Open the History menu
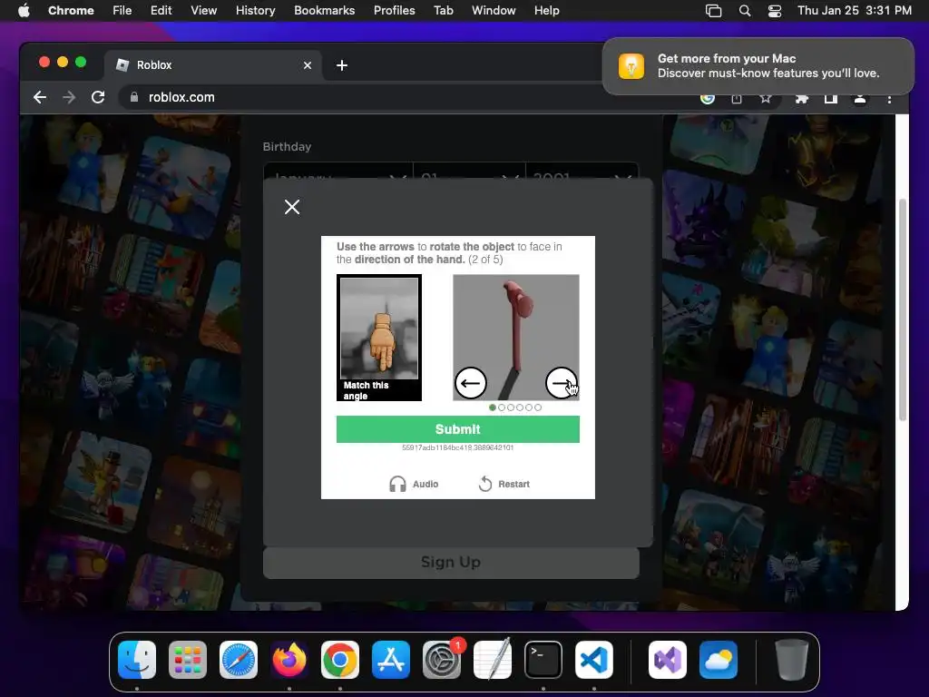This screenshot has height=697, width=929. pos(255,10)
